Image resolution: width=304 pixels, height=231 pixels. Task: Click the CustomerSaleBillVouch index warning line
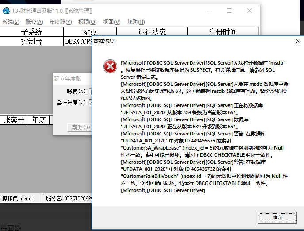coord(204,173)
